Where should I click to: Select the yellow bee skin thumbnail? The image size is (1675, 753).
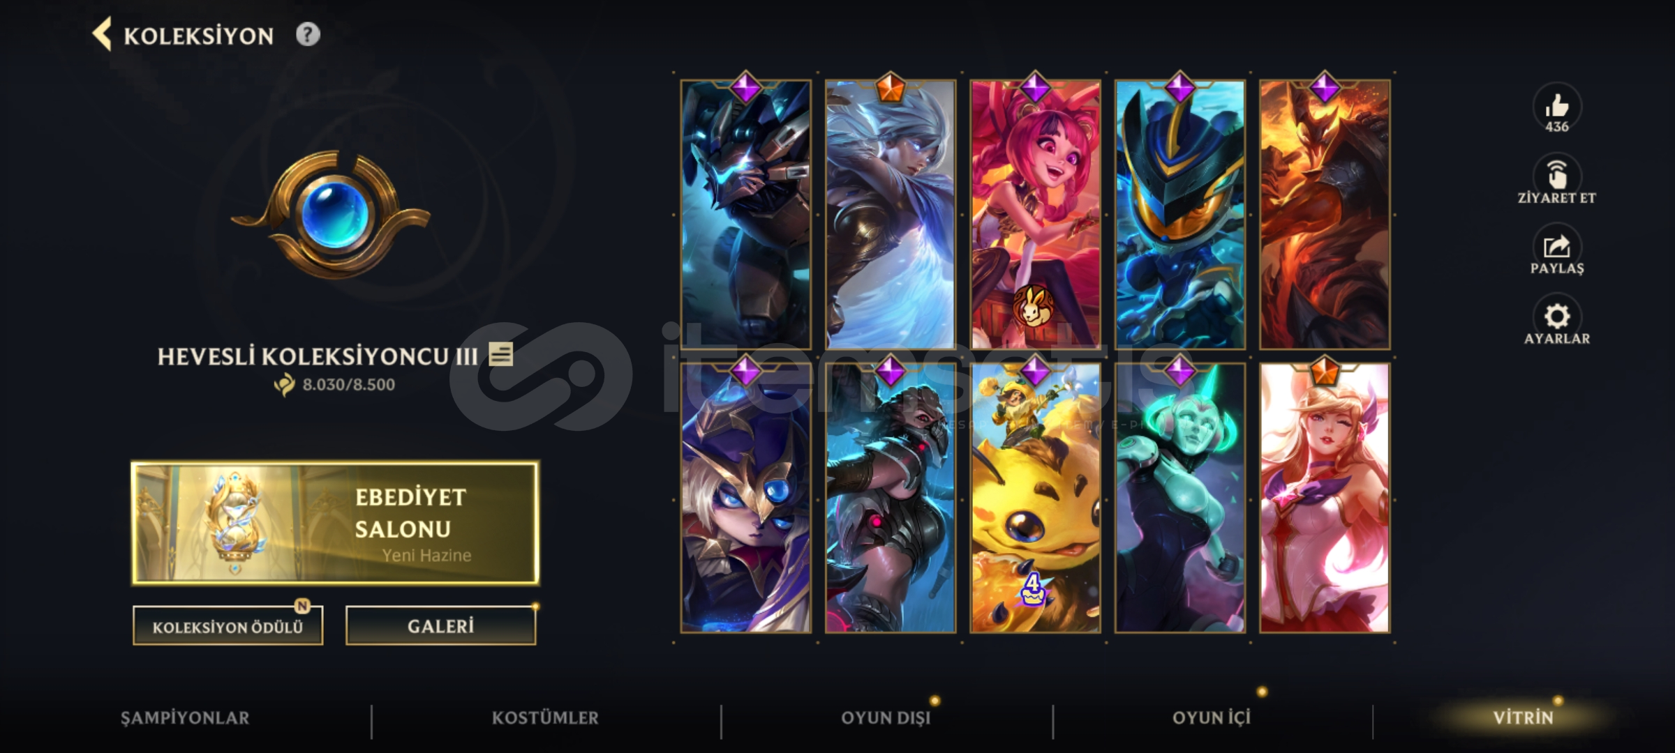(1035, 498)
